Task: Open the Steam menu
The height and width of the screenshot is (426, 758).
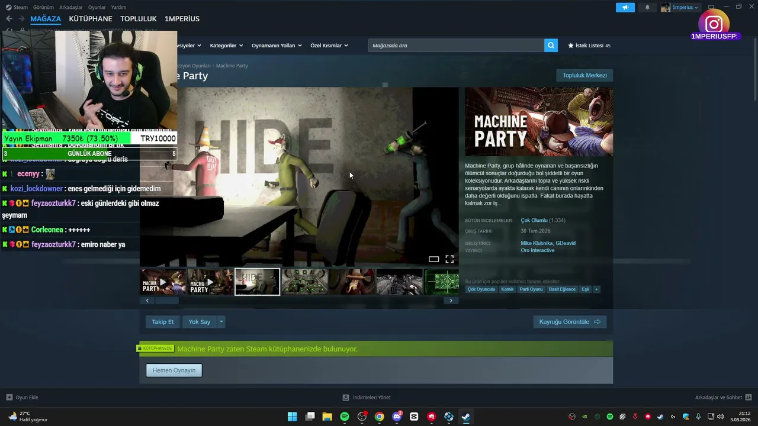Action: tap(17, 7)
